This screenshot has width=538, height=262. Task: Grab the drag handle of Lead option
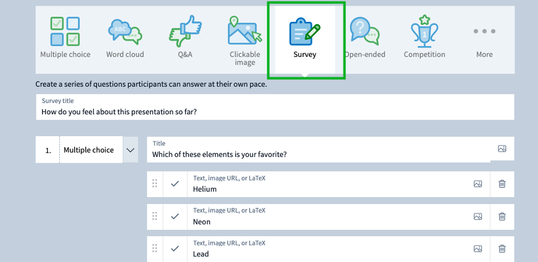coord(155,249)
